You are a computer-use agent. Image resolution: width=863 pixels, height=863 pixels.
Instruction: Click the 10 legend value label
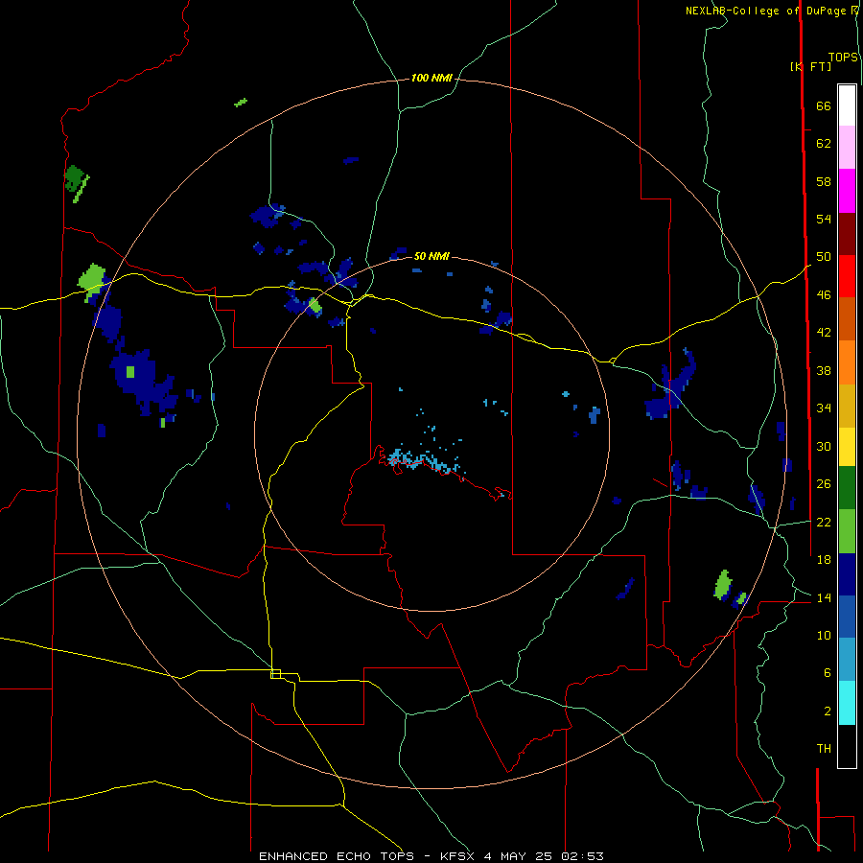[x=824, y=636]
